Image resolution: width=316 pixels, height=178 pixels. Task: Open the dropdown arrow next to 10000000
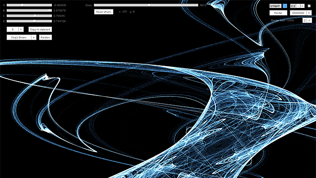pyautogui.click(x=309, y=13)
